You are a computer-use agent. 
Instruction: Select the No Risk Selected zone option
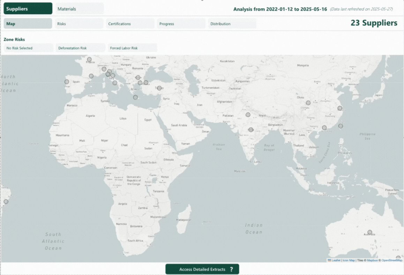tap(29, 48)
